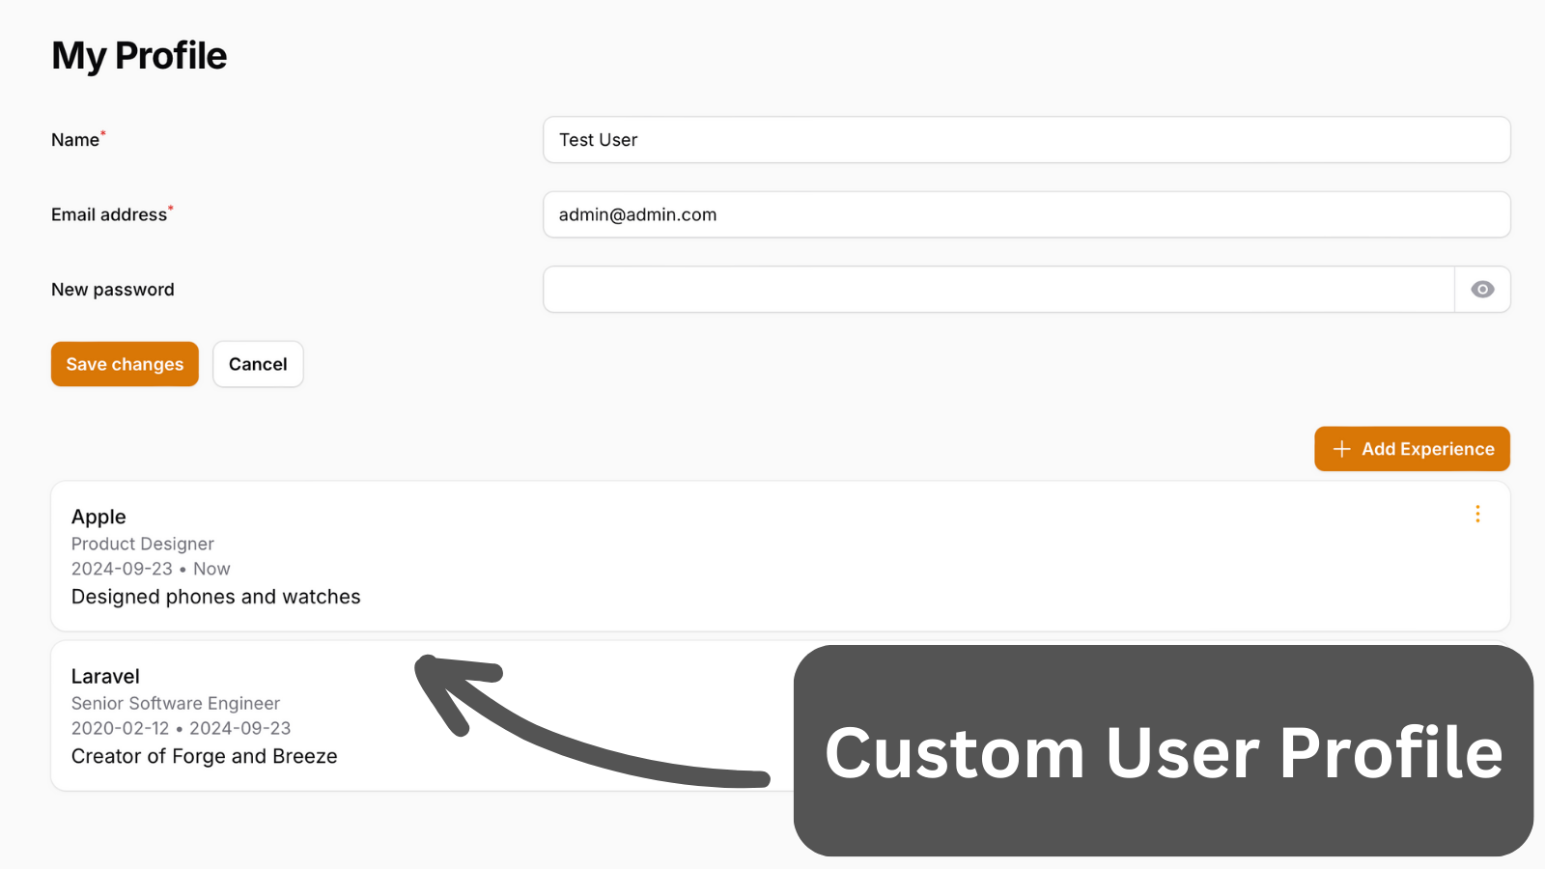
Task: Click the Product Designer role text
Action: coord(143,544)
